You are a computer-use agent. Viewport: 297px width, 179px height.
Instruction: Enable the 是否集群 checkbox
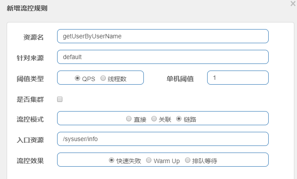60,99
